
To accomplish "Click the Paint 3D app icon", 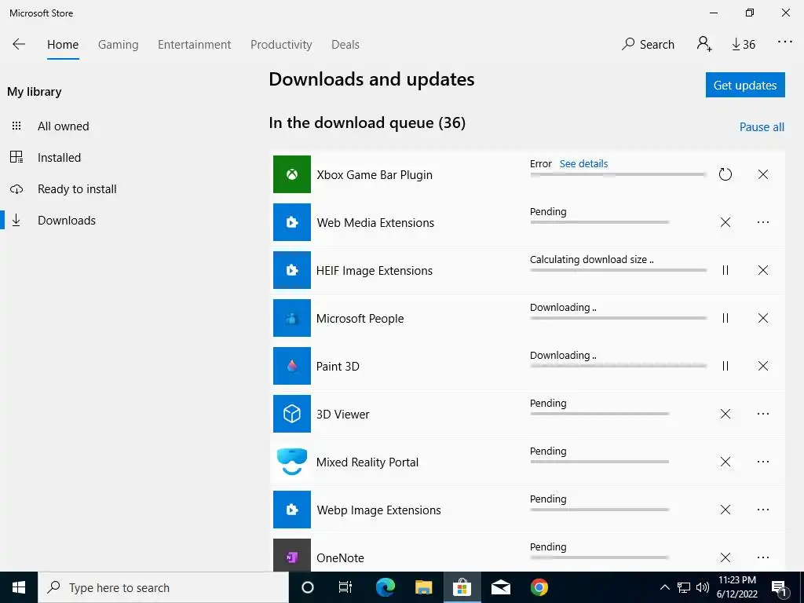I will [292, 366].
